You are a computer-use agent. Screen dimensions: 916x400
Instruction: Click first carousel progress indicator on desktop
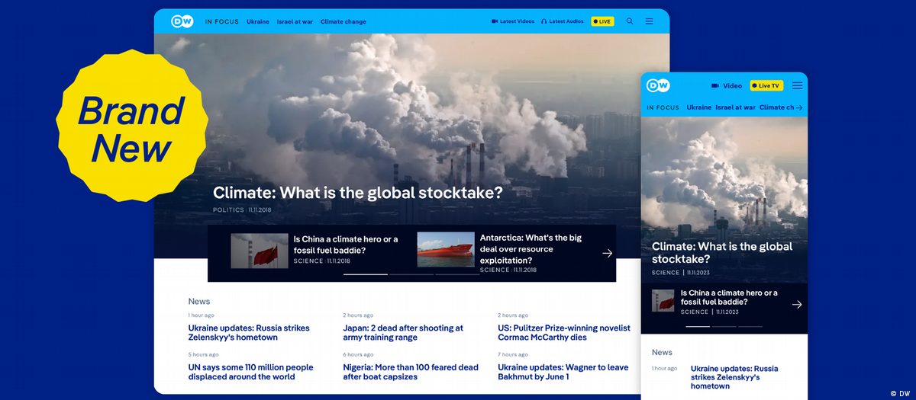pos(365,274)
